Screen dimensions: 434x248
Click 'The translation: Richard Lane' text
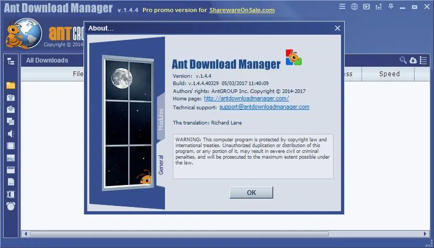point(208,122)
